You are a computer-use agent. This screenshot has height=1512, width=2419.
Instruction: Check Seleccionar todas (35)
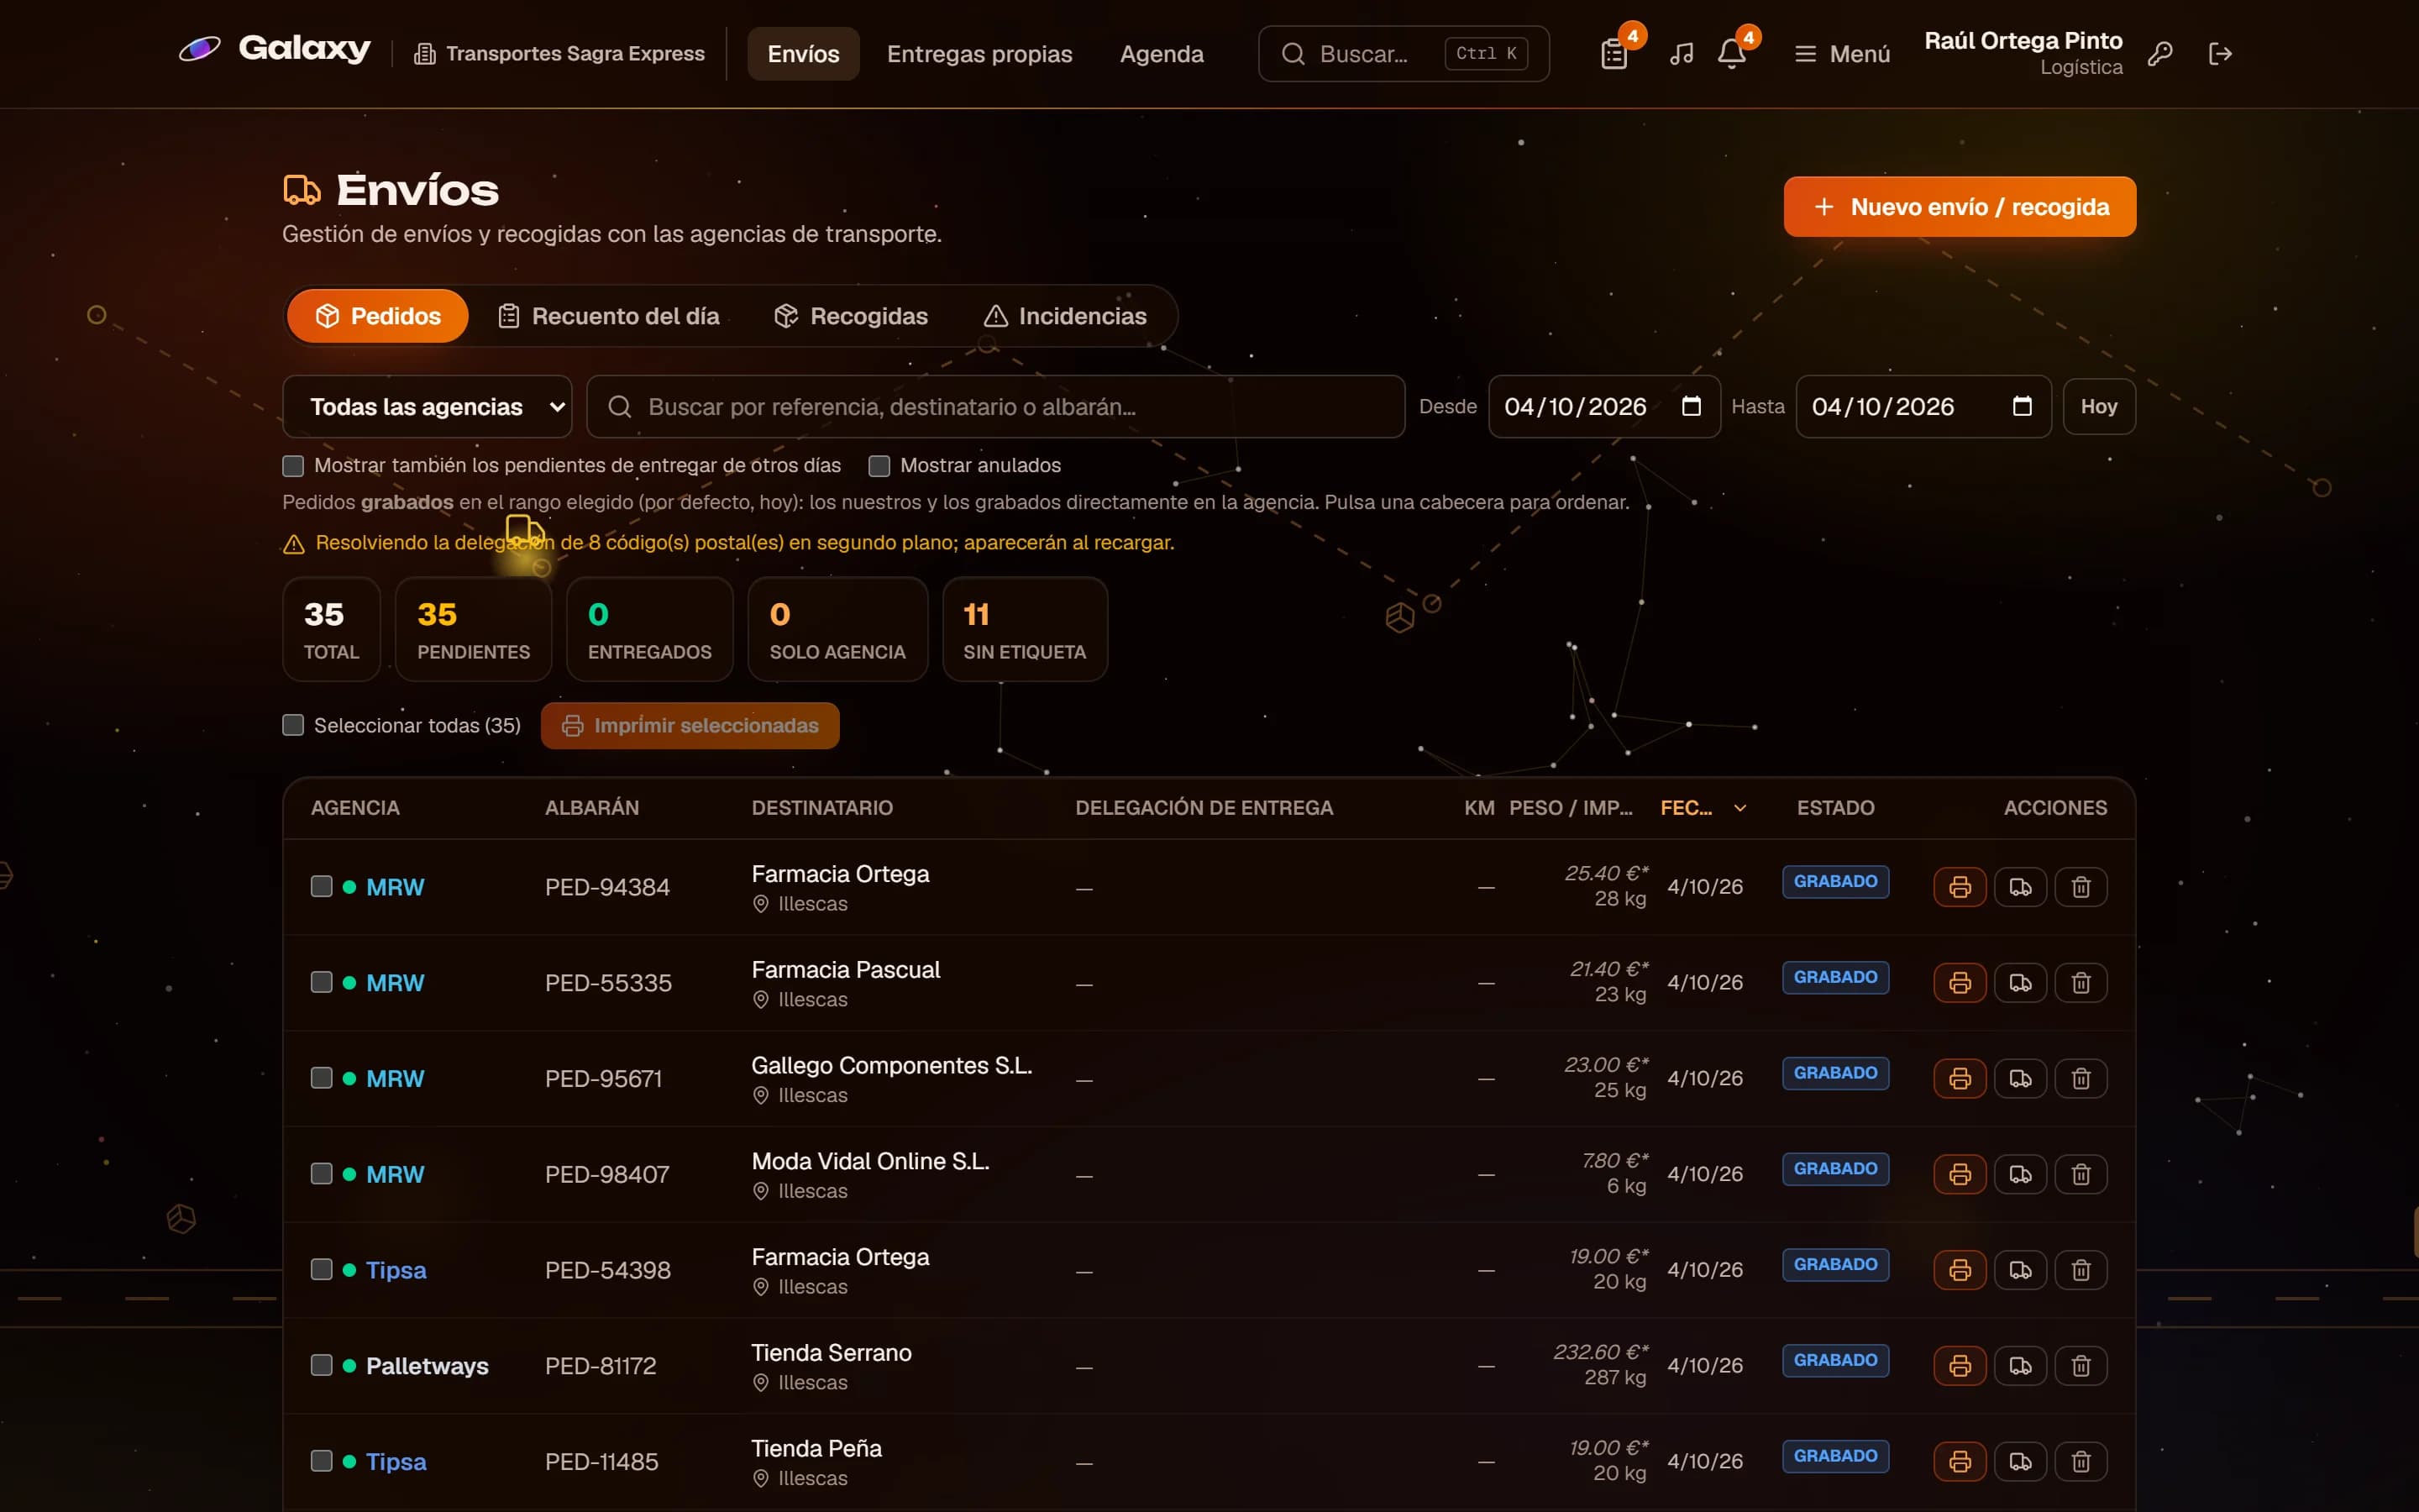pyautogui.click(x=293, y=725)
